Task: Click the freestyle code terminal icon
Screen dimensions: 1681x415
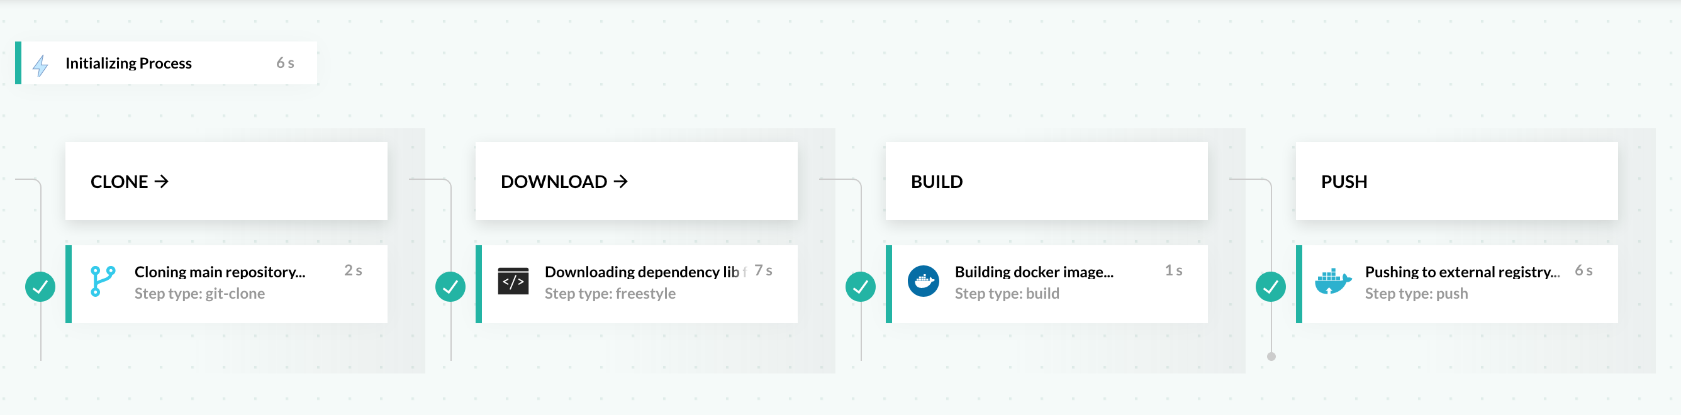Action: [513, 281]
